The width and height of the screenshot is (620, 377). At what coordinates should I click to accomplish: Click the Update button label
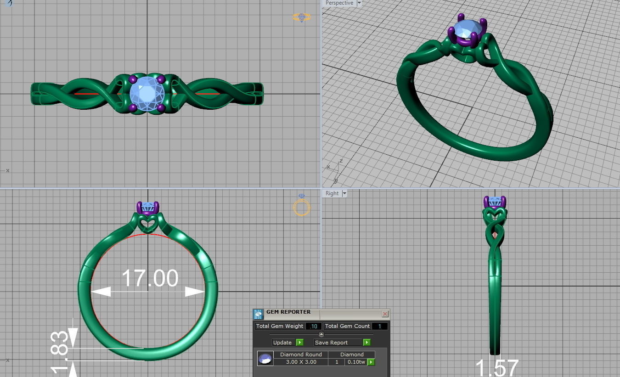pyautogui.click(x=282, y=343)
